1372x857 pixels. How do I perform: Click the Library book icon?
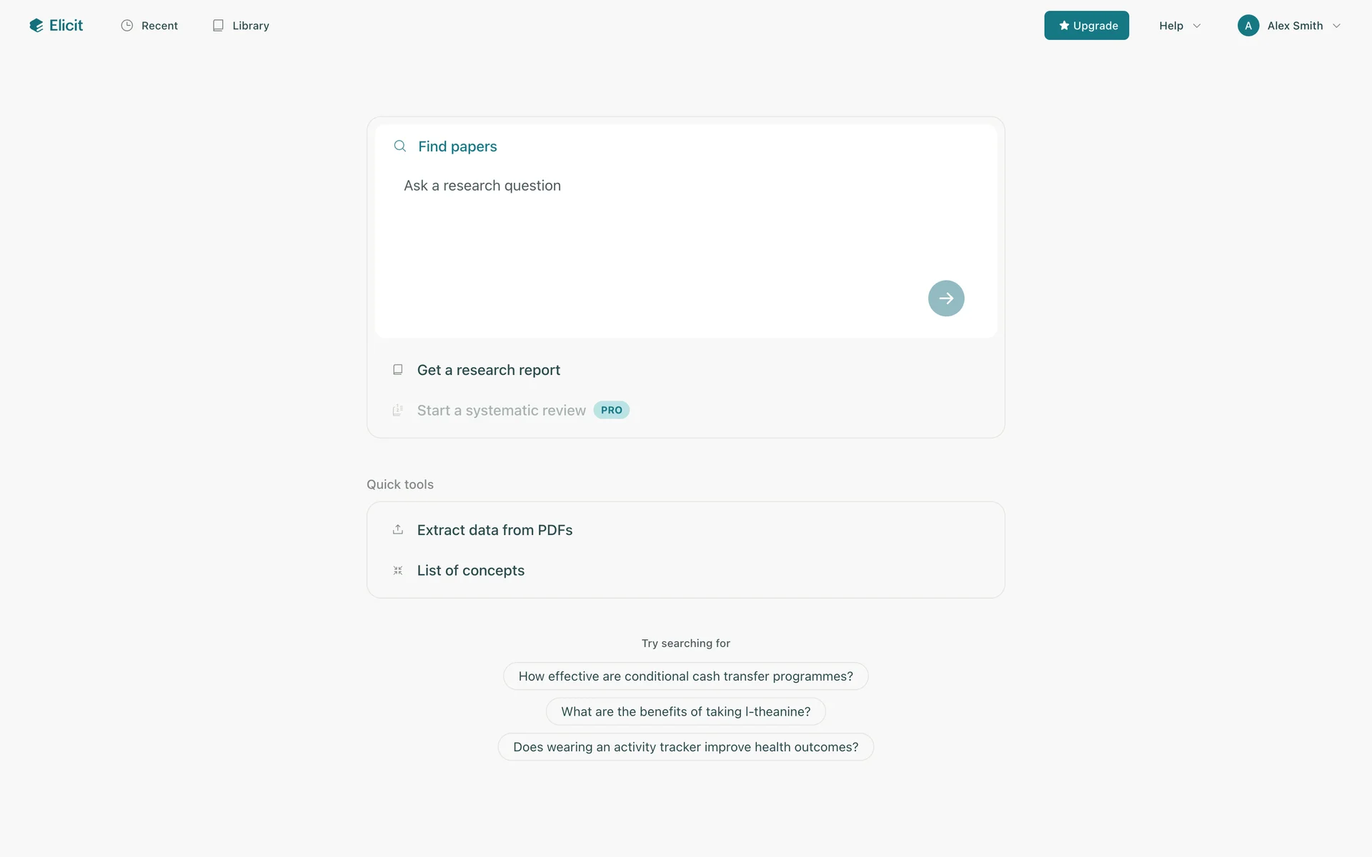[218, 26]
